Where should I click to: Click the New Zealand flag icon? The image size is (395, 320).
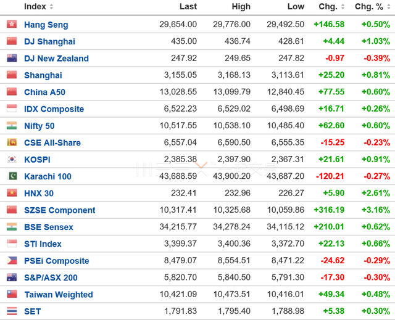point(12,58)
